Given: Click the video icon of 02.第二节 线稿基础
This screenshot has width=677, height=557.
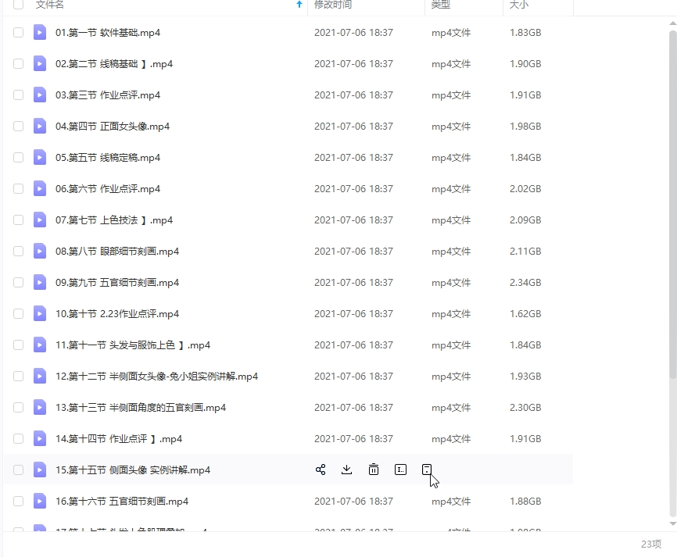Looking at the screenshot, I should 40,63.
